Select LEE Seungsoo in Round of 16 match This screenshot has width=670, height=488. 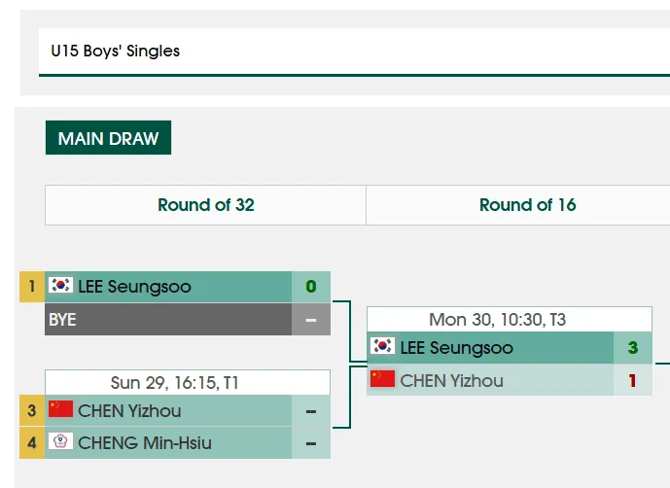456,348
